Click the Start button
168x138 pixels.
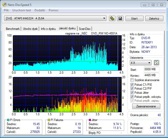pyautogui.click(x=134, y=19)
